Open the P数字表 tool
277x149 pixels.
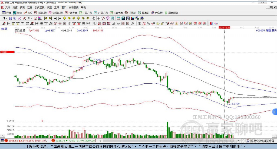tap(71, 13)
